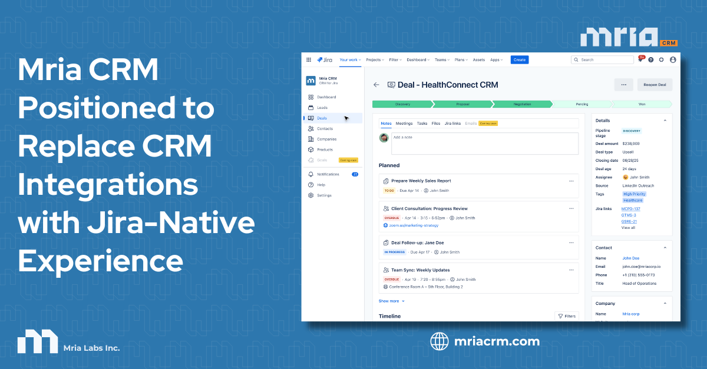Open more options for Team Sync: Weekly Updates
Screen dimensions: 707x369
point(571,270)
